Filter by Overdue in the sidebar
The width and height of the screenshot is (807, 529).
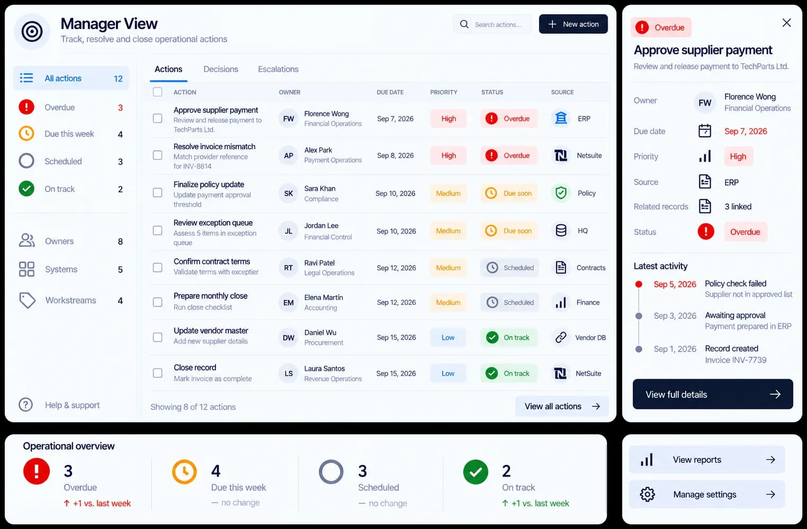(71, 107)
